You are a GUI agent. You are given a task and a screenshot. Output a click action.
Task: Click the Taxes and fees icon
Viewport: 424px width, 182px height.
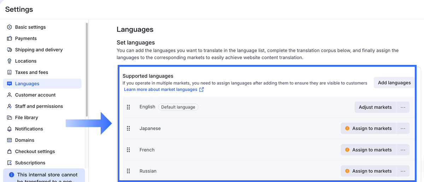(x=10, y=72)
